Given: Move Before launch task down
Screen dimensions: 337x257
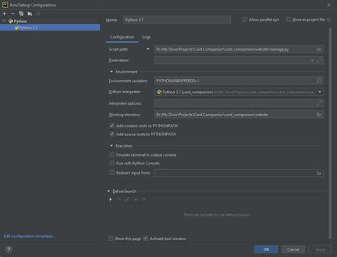Looking at the screenshot, I should tap(144, 199).
